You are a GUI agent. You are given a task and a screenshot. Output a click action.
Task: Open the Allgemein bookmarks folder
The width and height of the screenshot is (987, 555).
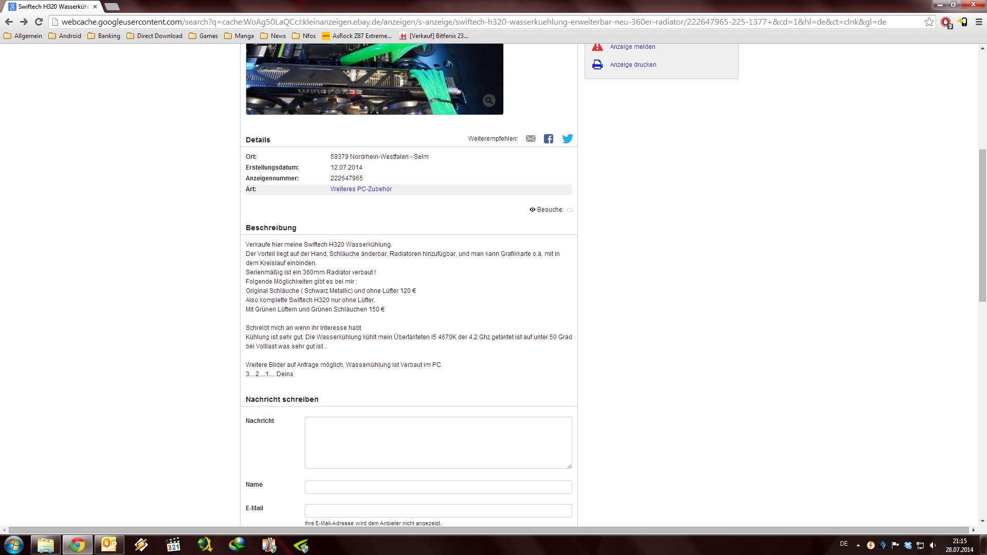[x=23, y=36]
